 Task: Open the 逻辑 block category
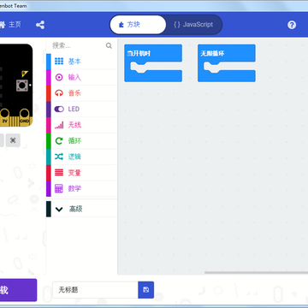pyautogui.click(x=81, y=157)
